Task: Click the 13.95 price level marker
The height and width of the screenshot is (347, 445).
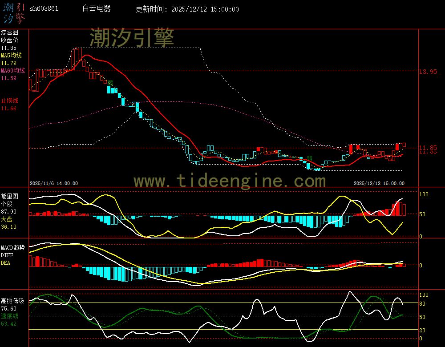Action: [x=429, y=71]
